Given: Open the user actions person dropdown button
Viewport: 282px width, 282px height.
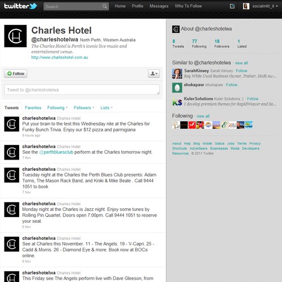Looking at the screenshot, I should (x=154, y=73).
